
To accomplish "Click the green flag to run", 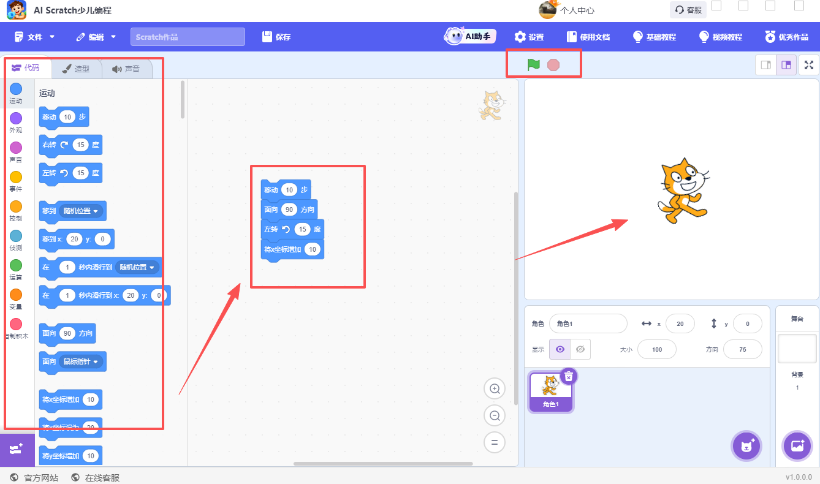I will (534, 64).
